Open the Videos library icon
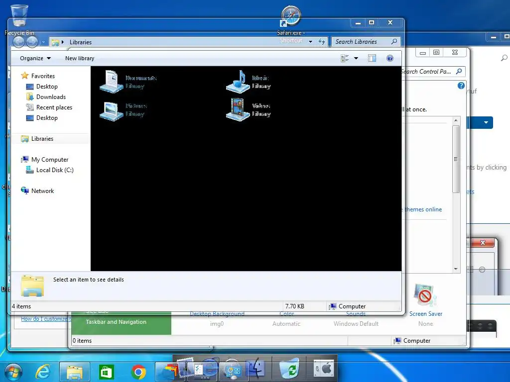The width and height of the screenshot is (510, 382). tap(238, 110)
